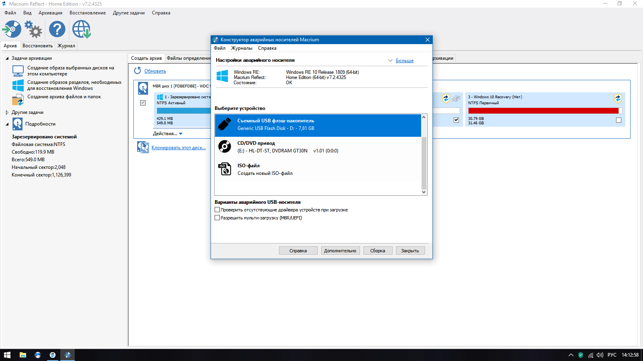Toggle the checkbox under MBR диск 1 icon
Screen dimensions: 643x361
pos(143,103)
